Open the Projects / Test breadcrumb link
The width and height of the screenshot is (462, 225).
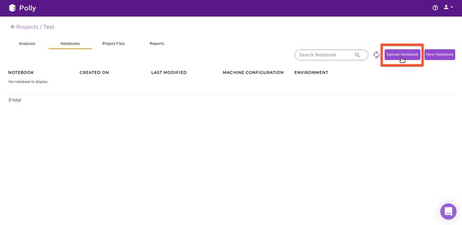35,27
